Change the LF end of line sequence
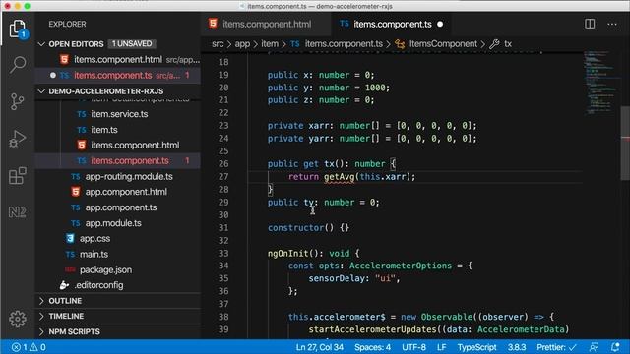630x354 pixels. click(x=442, y=347)
